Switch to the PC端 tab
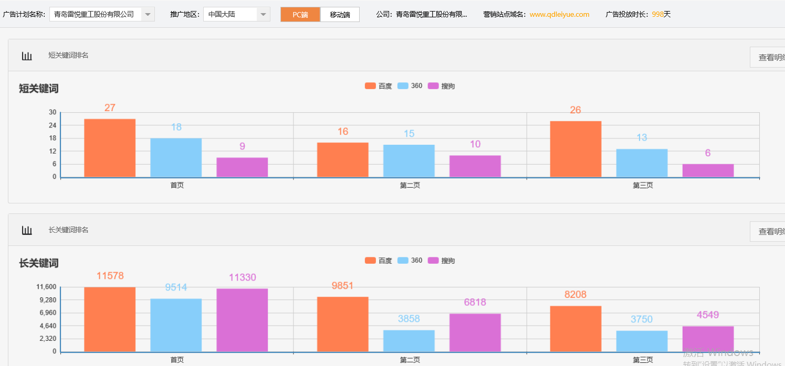 click(x=300, y=15)
